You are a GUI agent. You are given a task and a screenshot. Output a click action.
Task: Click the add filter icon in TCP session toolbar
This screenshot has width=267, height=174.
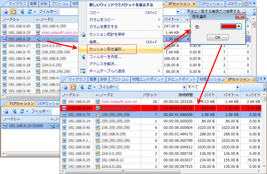pyautogui.click(x=14, y=111)
